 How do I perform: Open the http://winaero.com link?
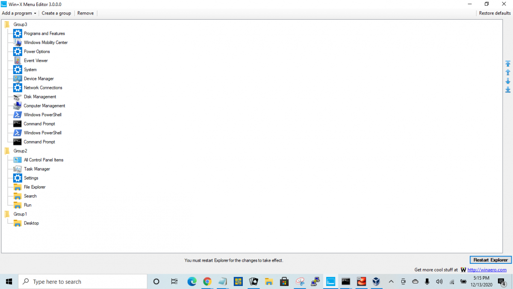(487, 270)
